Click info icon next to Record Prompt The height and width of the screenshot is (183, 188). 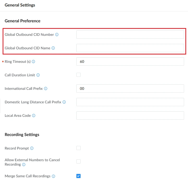click(x=32, y=148)
